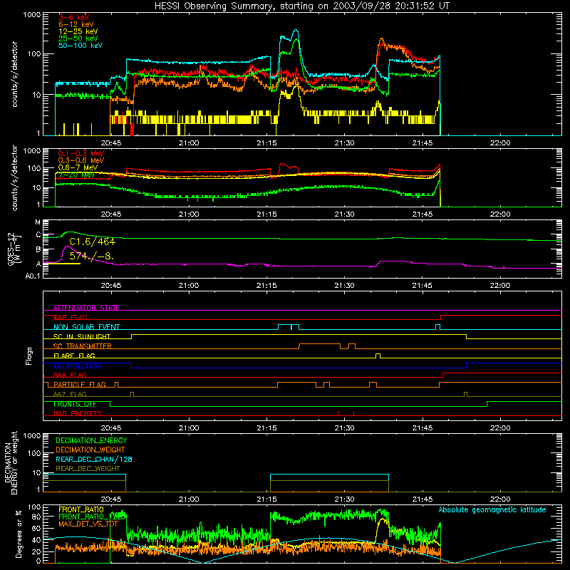Click the 21:30 tick label under decimation plot
Viewport: 570px width, 570px height.
click(344, 499)
